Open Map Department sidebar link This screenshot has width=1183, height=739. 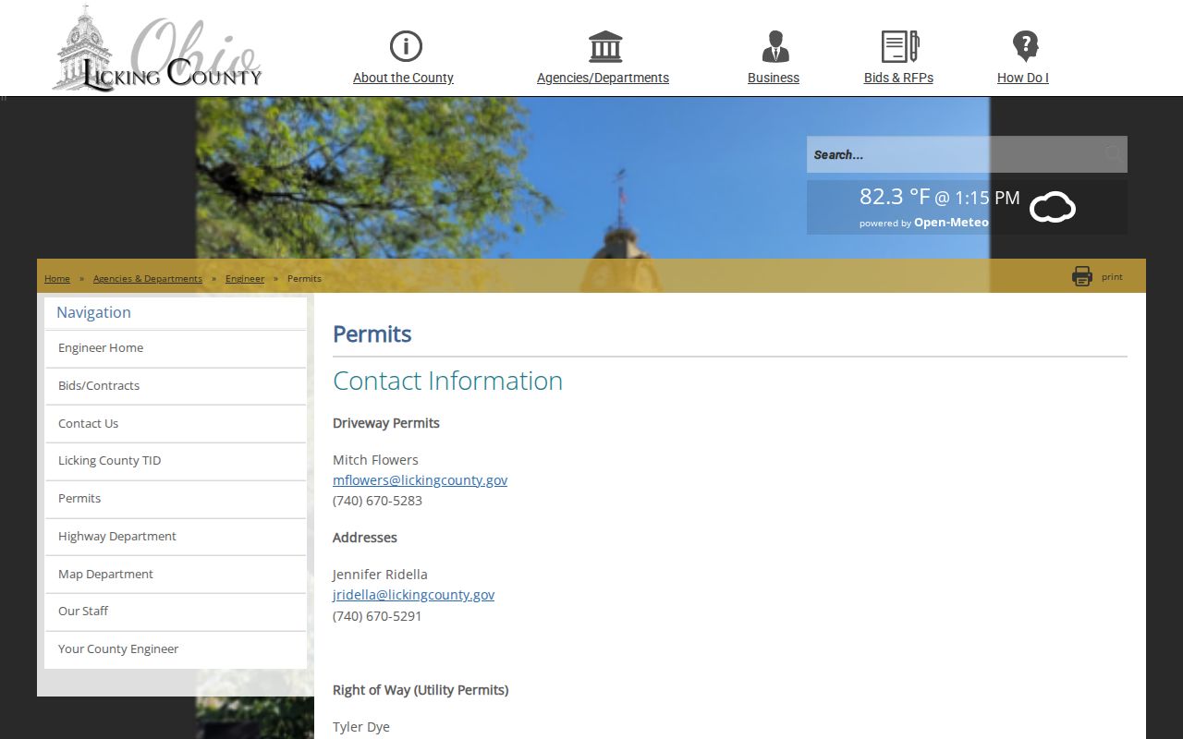click(x=176, y=575)
